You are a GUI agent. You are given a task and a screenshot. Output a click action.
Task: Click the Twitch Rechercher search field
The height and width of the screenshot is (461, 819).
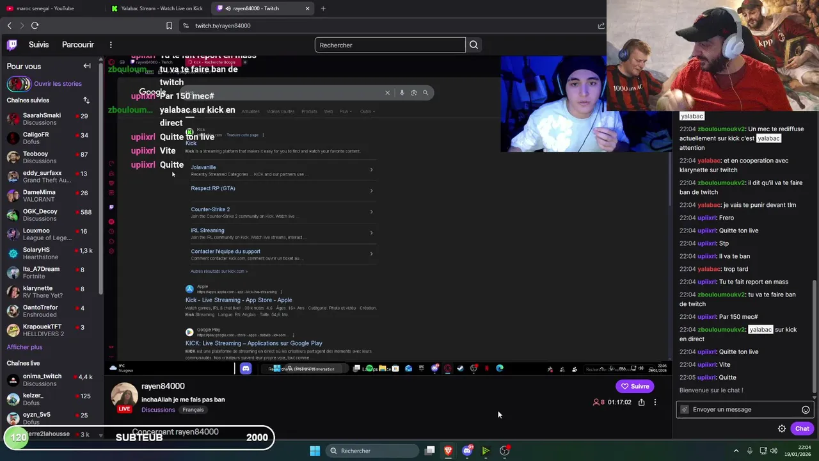click(x=390, y=45)
